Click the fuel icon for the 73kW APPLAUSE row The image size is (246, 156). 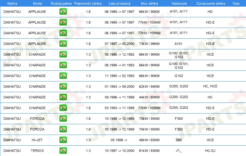63,44
